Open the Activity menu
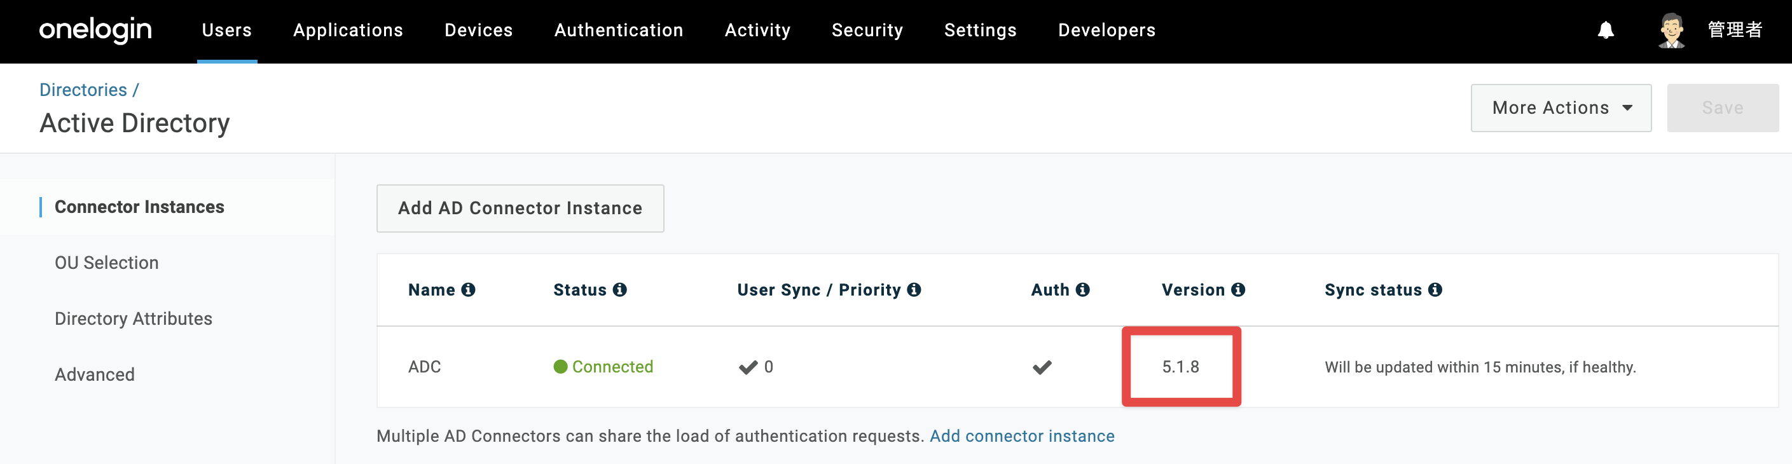The image size is (1792, 464). 757,30
